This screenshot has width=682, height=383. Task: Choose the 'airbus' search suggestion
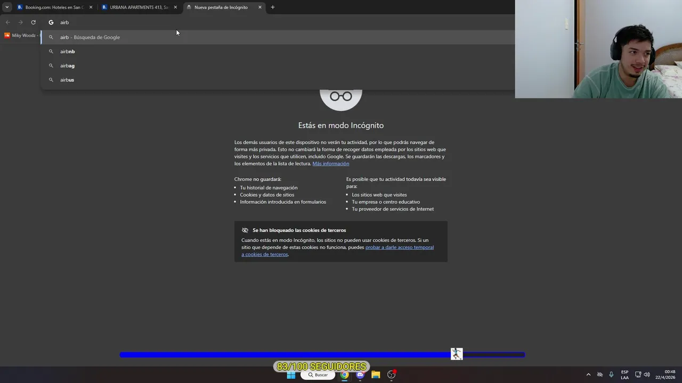278,80
